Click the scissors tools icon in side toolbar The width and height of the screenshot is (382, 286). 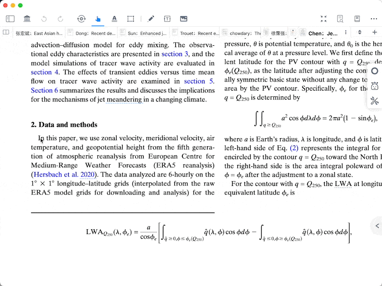(375, 101)
